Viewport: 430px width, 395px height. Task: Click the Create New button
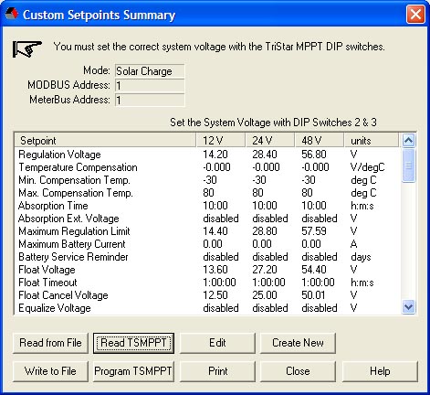click(298, 343)
